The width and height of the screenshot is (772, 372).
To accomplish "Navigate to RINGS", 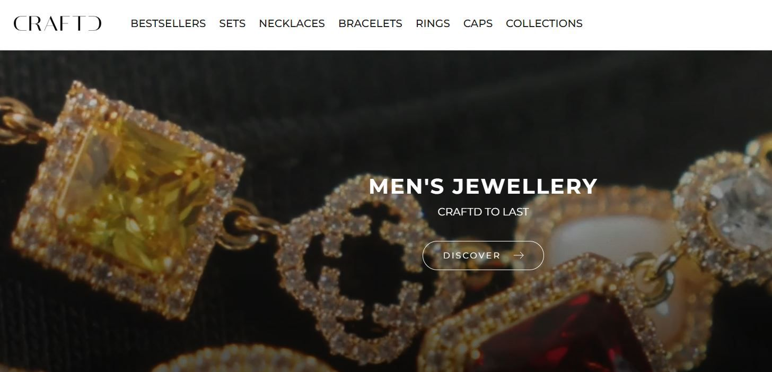I will tap(433, 23).
